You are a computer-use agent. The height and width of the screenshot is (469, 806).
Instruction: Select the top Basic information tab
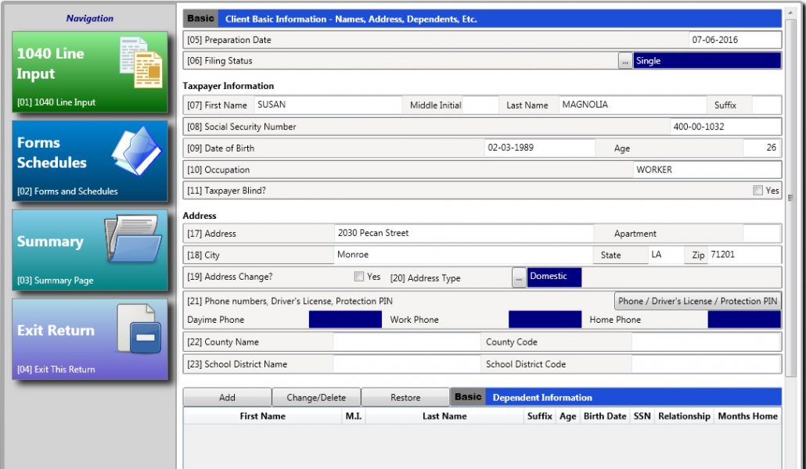[x=198, y=17]
